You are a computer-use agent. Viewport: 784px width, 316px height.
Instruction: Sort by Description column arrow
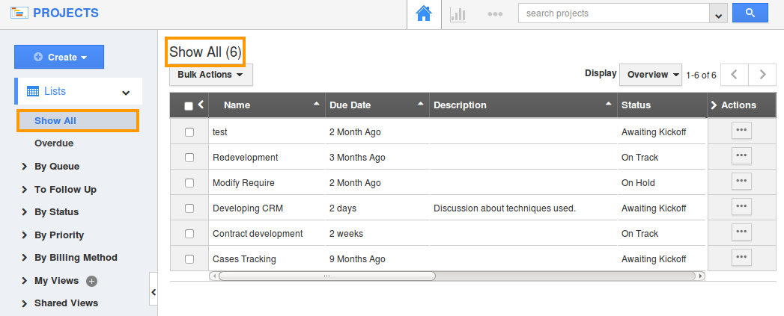click(609, 103)
